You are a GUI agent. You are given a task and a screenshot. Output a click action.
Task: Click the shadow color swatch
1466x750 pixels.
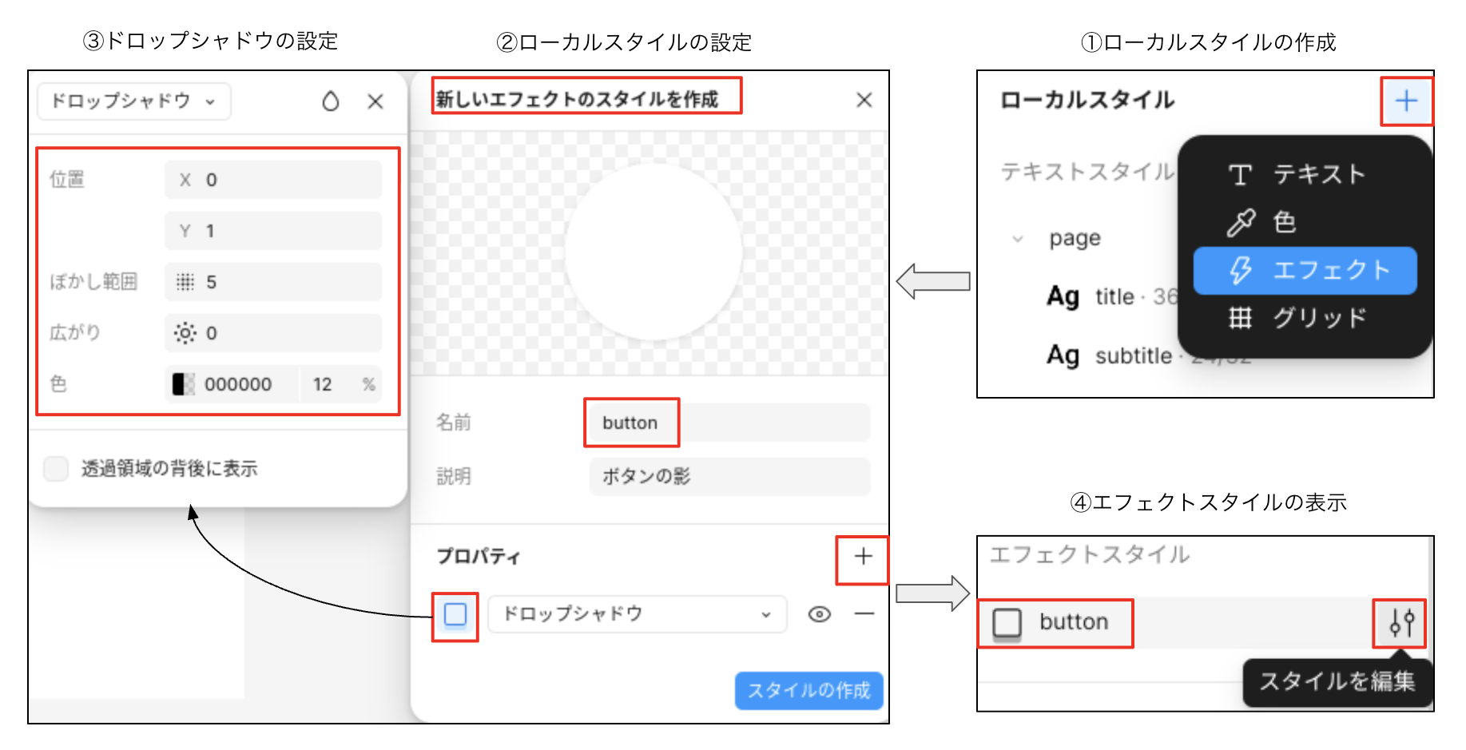184,384
